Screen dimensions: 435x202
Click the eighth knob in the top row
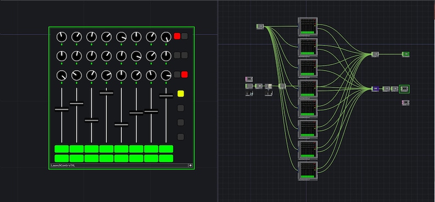[166, 37]
